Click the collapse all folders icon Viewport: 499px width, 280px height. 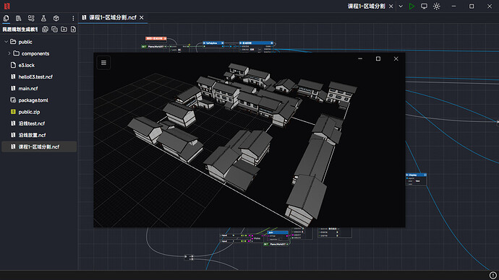click(54, 29)
